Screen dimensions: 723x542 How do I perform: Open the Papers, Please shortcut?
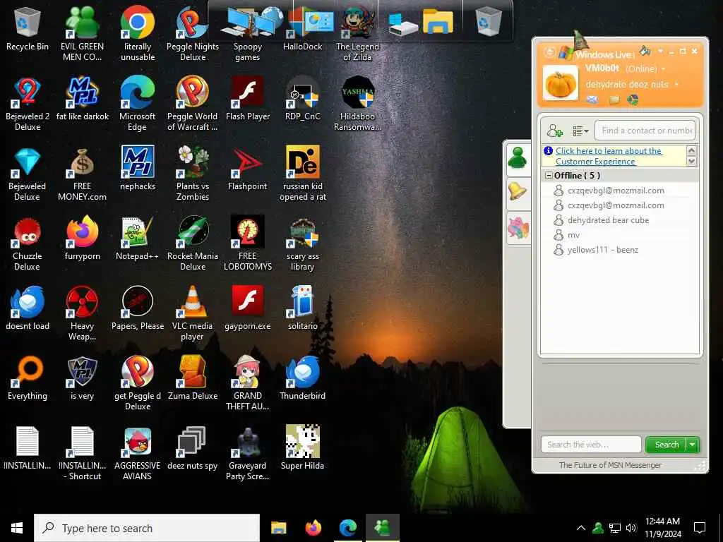tap(138, 308)
